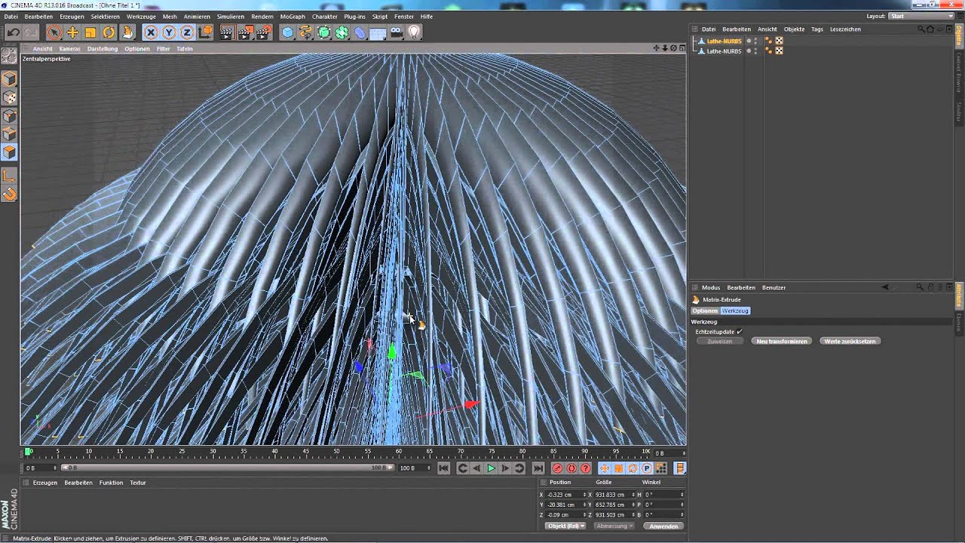Click the timeline preview range bar
965x543 pixels.
pos(227,468)
